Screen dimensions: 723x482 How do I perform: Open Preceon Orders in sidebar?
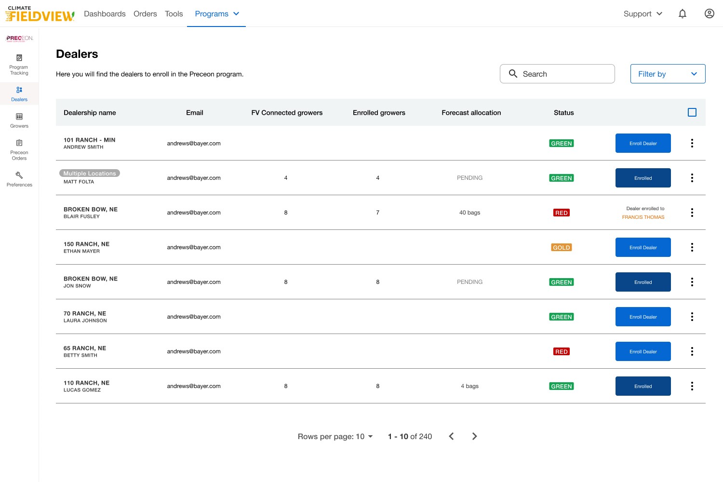coord(19,150)
